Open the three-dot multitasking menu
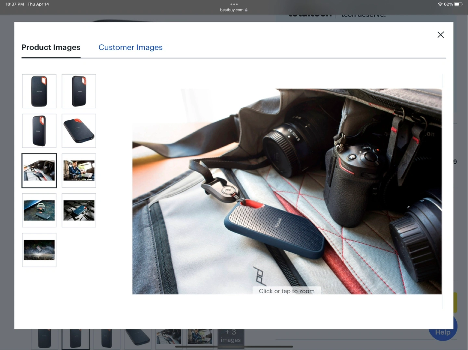This screenshot has height=350, width=468. (234, 4)
